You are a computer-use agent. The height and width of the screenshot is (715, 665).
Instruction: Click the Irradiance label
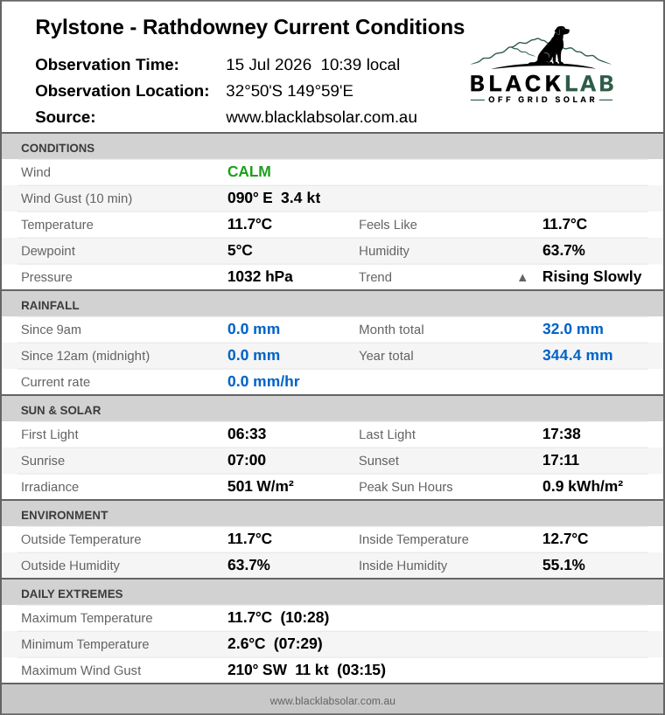point(50,487)
